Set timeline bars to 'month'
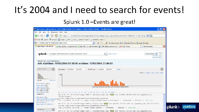This screenshot has height=112, width=199. (162, 73)
